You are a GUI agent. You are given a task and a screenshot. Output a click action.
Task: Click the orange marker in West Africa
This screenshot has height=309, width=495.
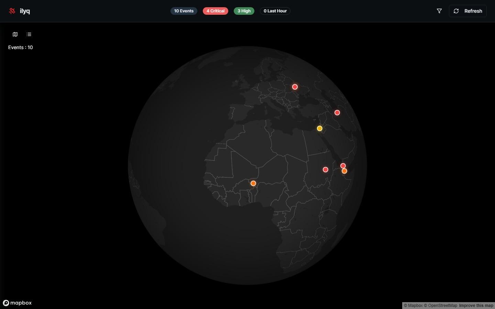(253, 183)
